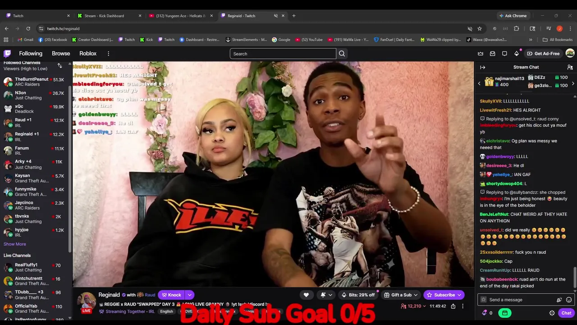Viewport: 577px width, 325px height.
Task: Unmute the Reginald - Twitch tab
Action: pyautogui.click(x=275, y=16)
